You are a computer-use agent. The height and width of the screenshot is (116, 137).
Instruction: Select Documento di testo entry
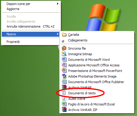82,93
